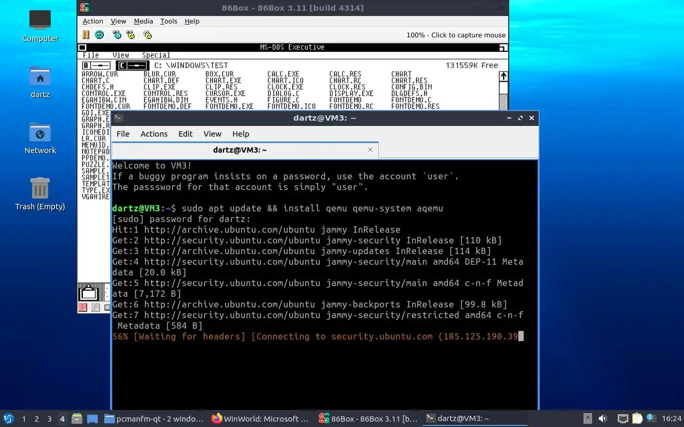This screenshot has width=684, height=427.
Task: Click 86Box taskbar button
Action: 368,419
